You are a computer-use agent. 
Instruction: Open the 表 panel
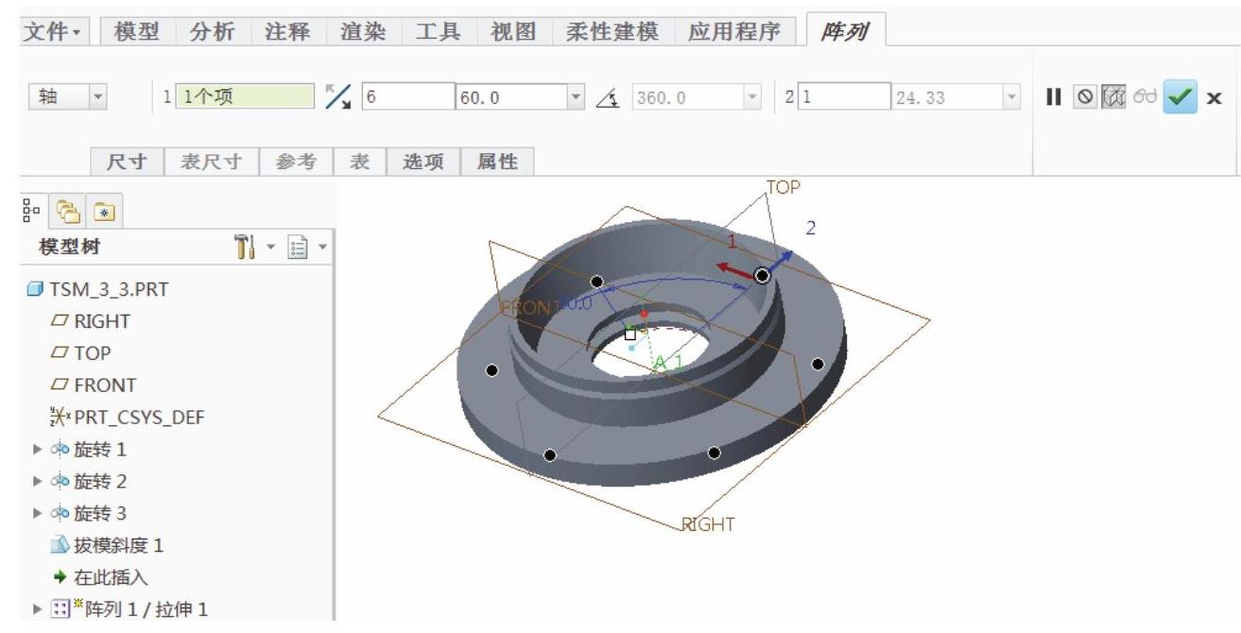point(359,162)
